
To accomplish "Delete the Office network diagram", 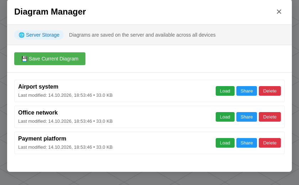I will coord(270,117).
